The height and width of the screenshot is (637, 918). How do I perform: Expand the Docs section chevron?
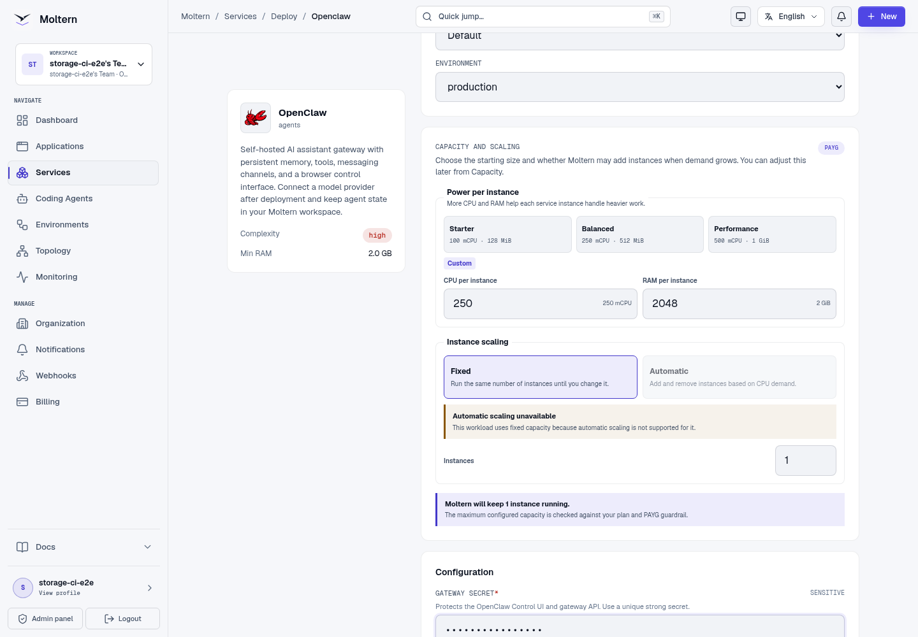coord(148,547)
